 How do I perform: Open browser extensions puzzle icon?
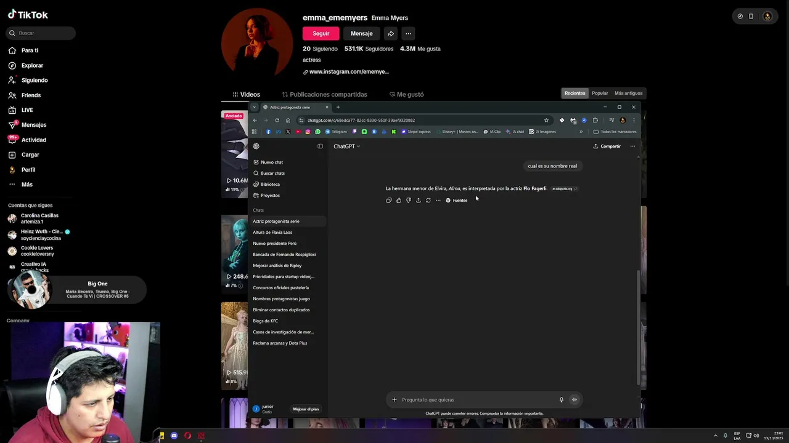tap(595, 121)
